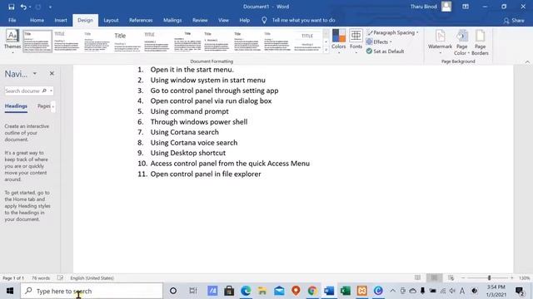Open the Effects menu
Image resolution: width=533 pixels, height=299 pixels.
pos(379,42)
